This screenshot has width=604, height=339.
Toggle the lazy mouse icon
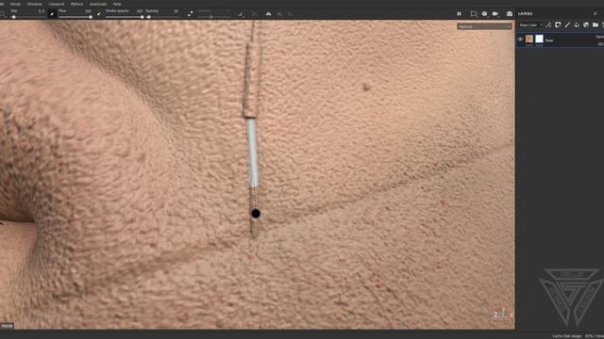241,14
